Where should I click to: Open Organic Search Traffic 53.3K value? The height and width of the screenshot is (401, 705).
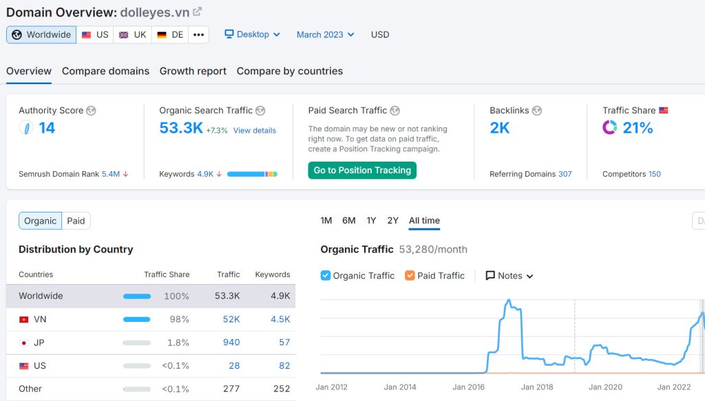(x=181, y=128)
